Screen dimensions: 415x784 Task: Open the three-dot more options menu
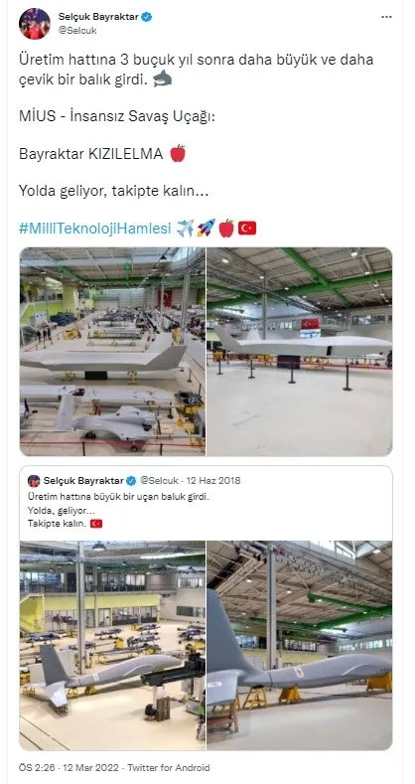coord(386,17)
